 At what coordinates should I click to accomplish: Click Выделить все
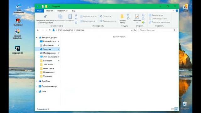coord(156,15)
